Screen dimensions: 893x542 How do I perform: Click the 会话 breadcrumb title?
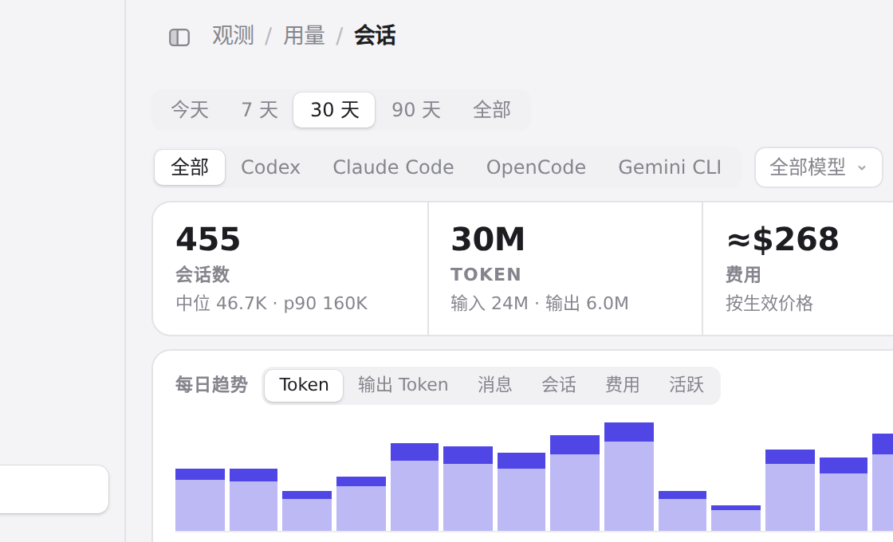[375, 36]
